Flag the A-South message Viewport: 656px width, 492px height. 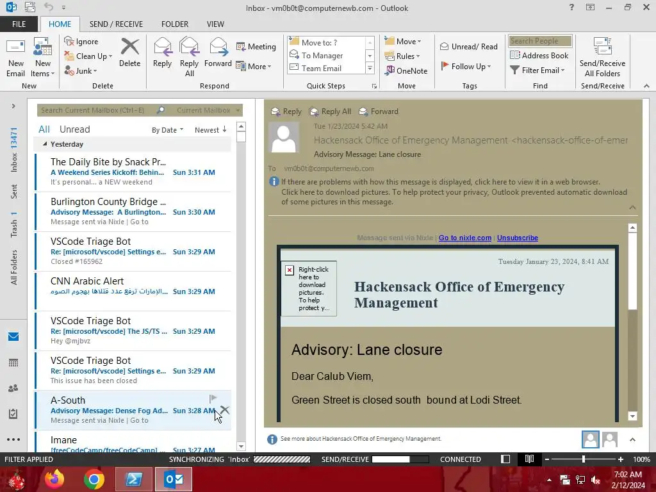point(213,398)
